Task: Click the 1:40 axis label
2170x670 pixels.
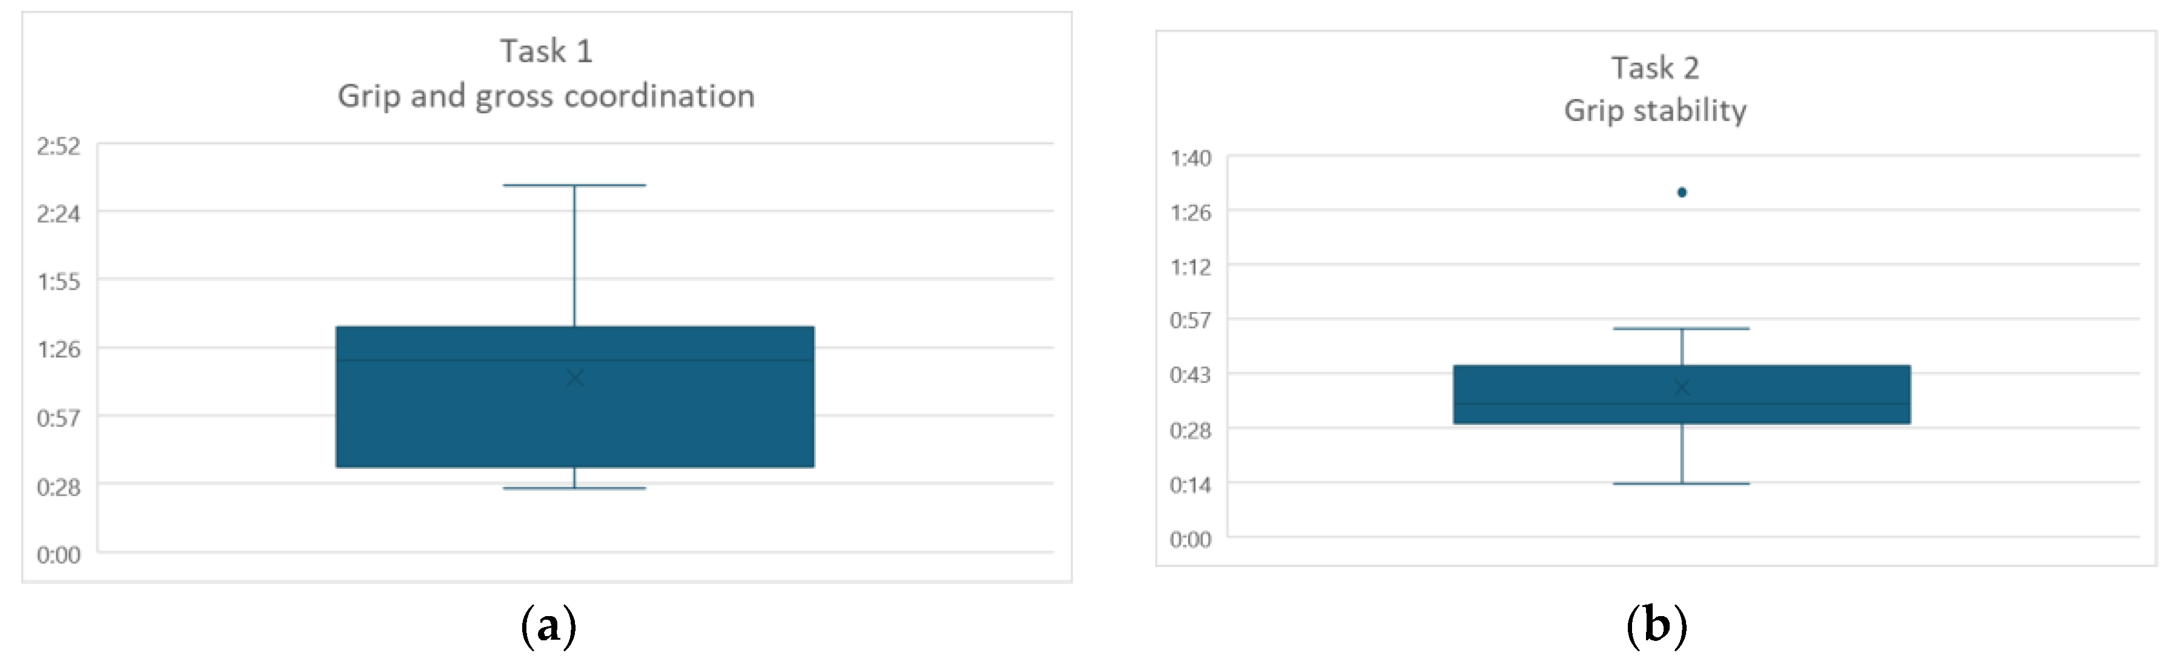Action: [1191, 158]
